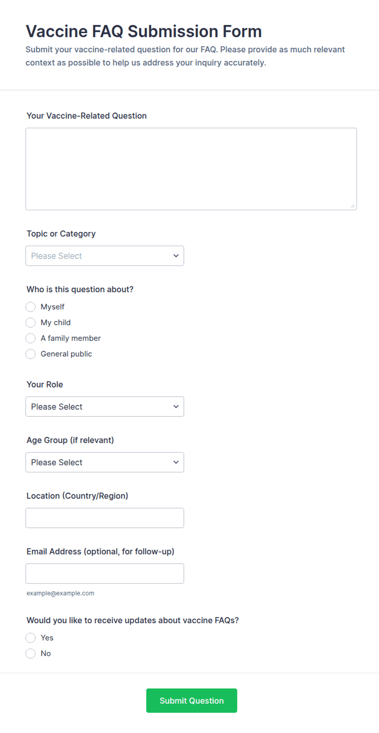
Task: Click the Yes label text
Action: coord(47,638)
